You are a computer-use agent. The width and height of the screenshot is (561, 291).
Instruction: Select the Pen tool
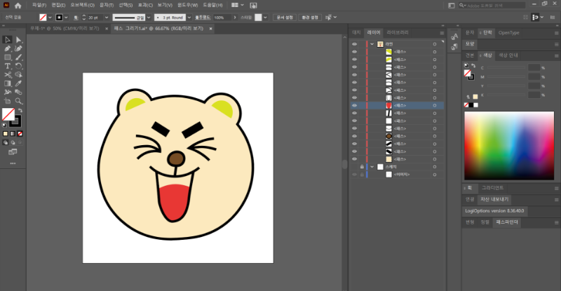tap(8, 48)
